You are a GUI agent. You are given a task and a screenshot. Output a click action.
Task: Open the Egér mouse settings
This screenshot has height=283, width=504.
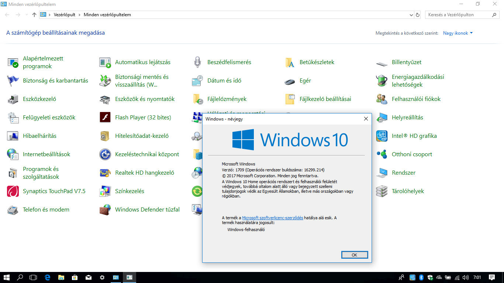coord(298,81)
